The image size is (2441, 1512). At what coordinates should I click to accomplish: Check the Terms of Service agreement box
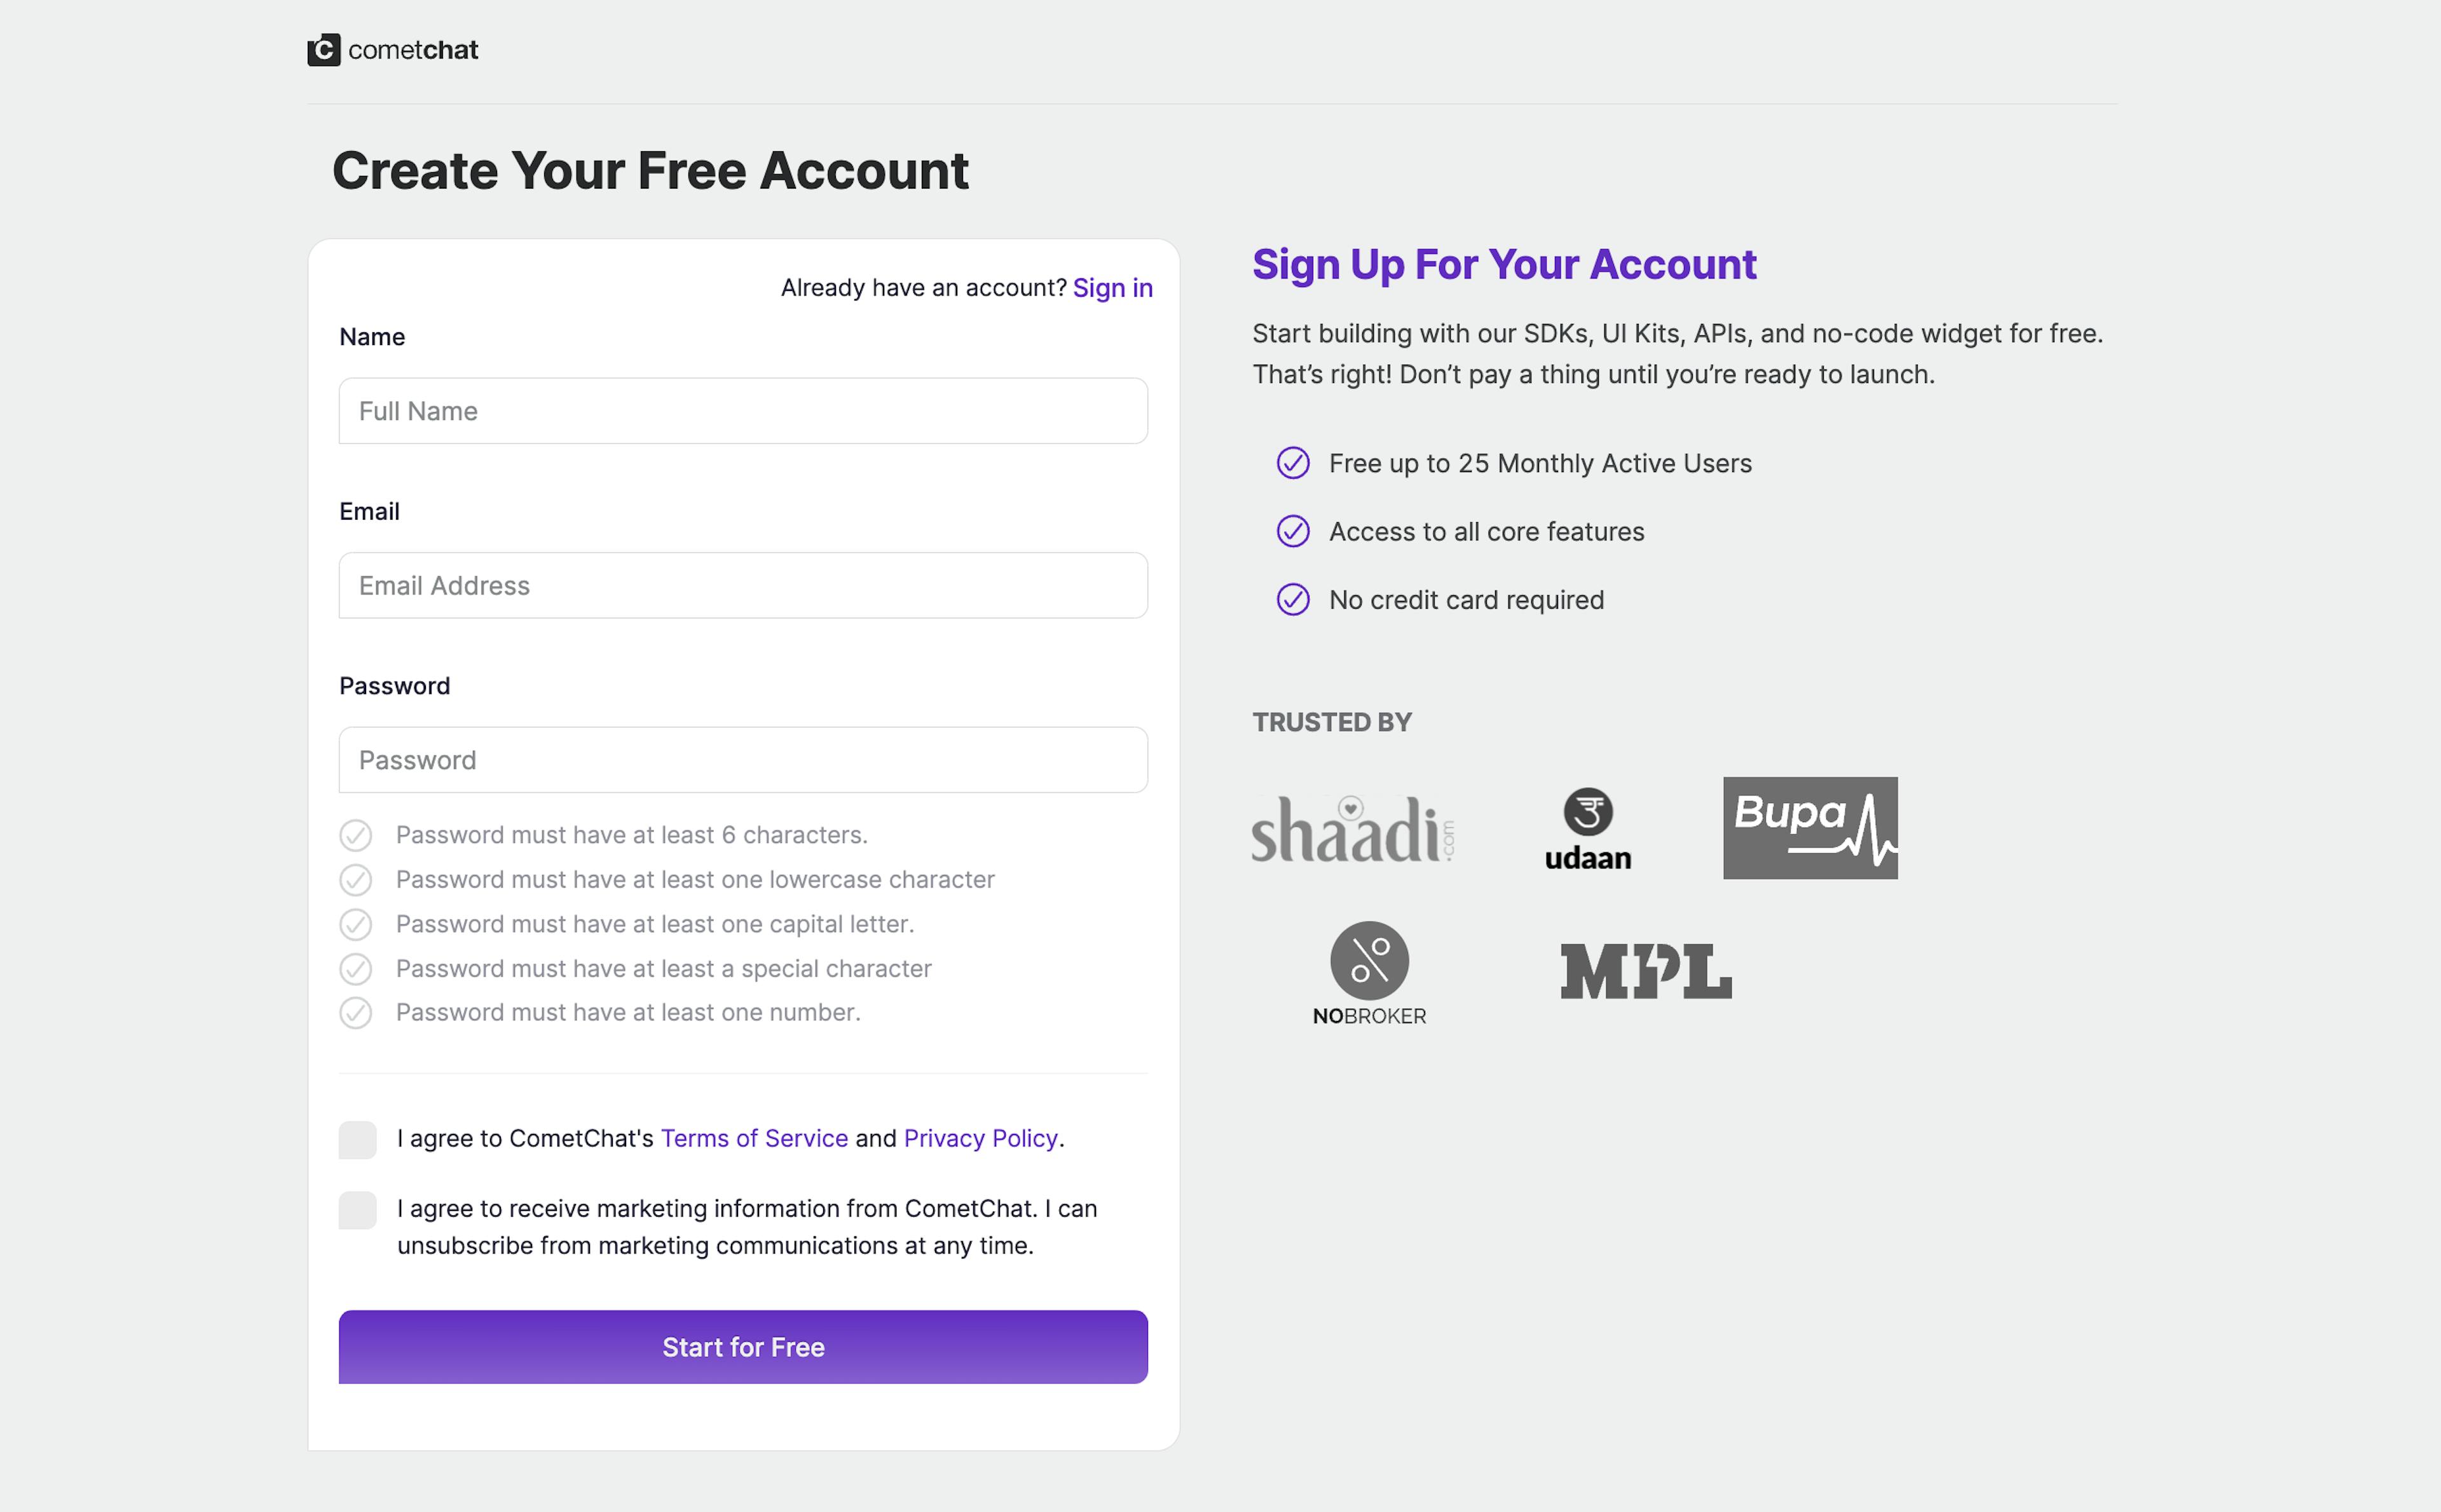(357, 1140)
